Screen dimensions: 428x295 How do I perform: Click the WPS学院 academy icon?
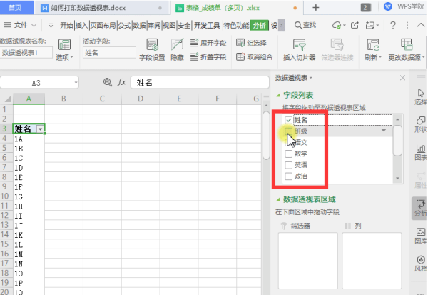coord(387,6)
